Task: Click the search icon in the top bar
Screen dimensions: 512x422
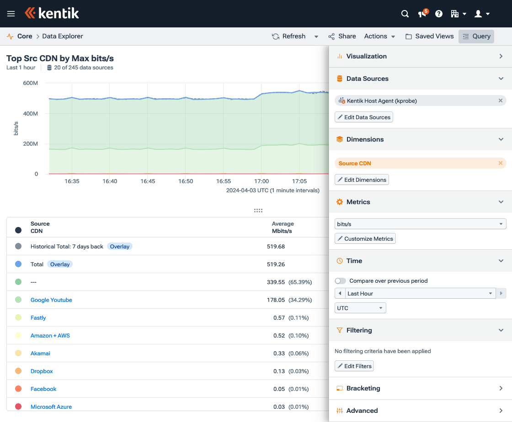Action: 405,14
